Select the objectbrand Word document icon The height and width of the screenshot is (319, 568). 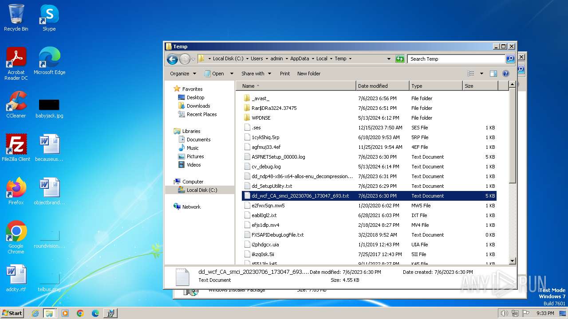tap(49, 191)
